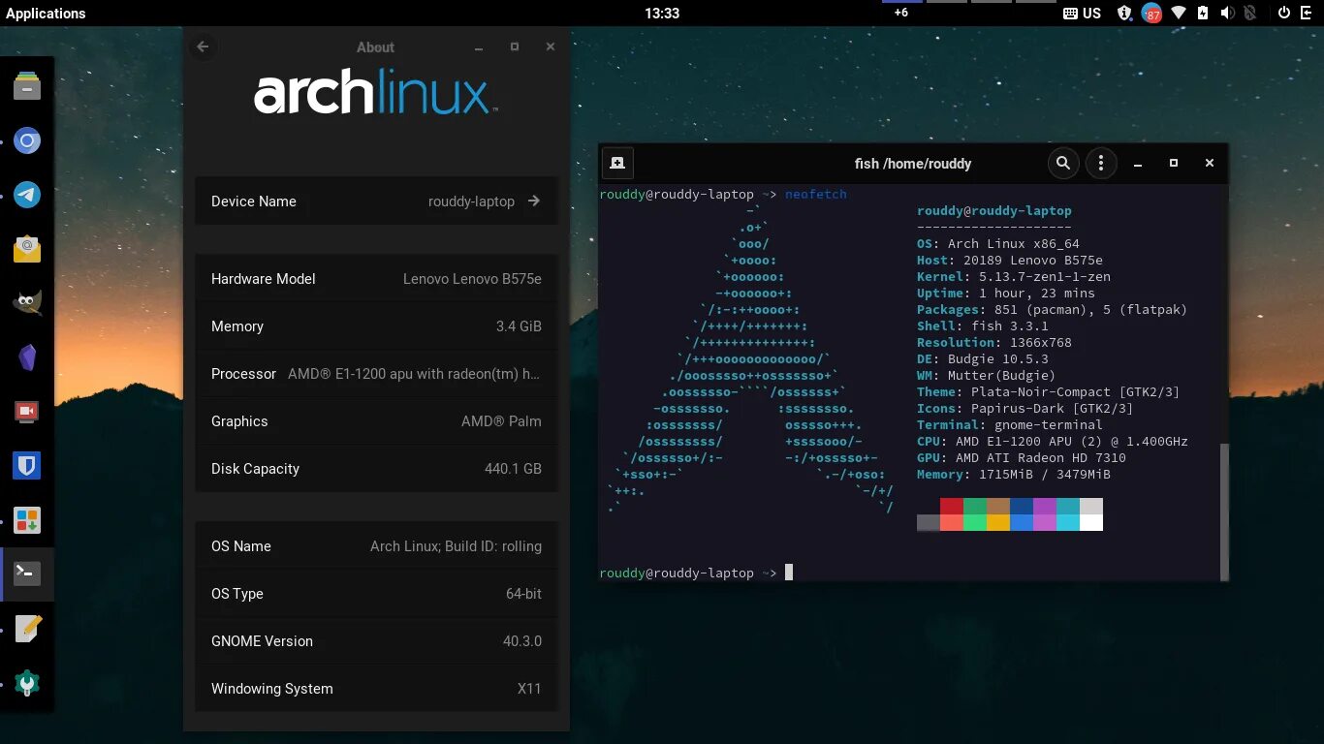Select the Terminal icon in the dock
This screenshot has width=1324, height=744.
[27, 573]
